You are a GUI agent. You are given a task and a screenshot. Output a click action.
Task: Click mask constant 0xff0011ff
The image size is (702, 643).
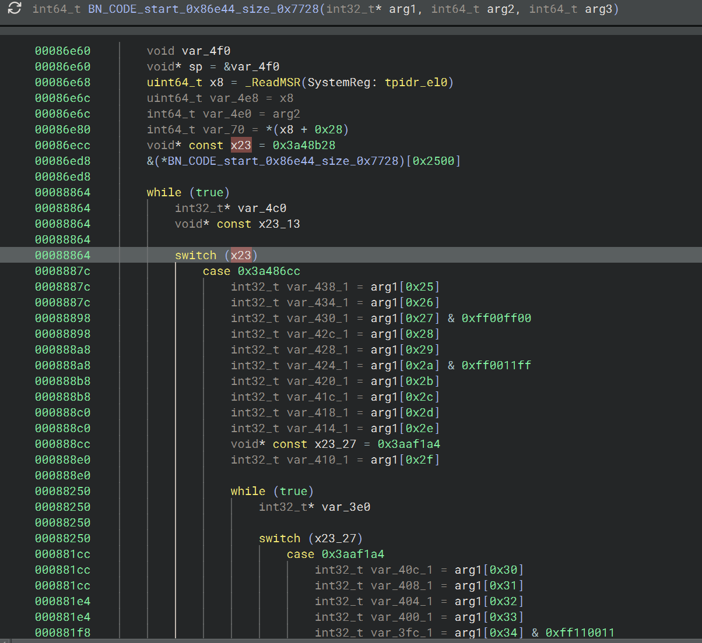[x=496, y=365]
